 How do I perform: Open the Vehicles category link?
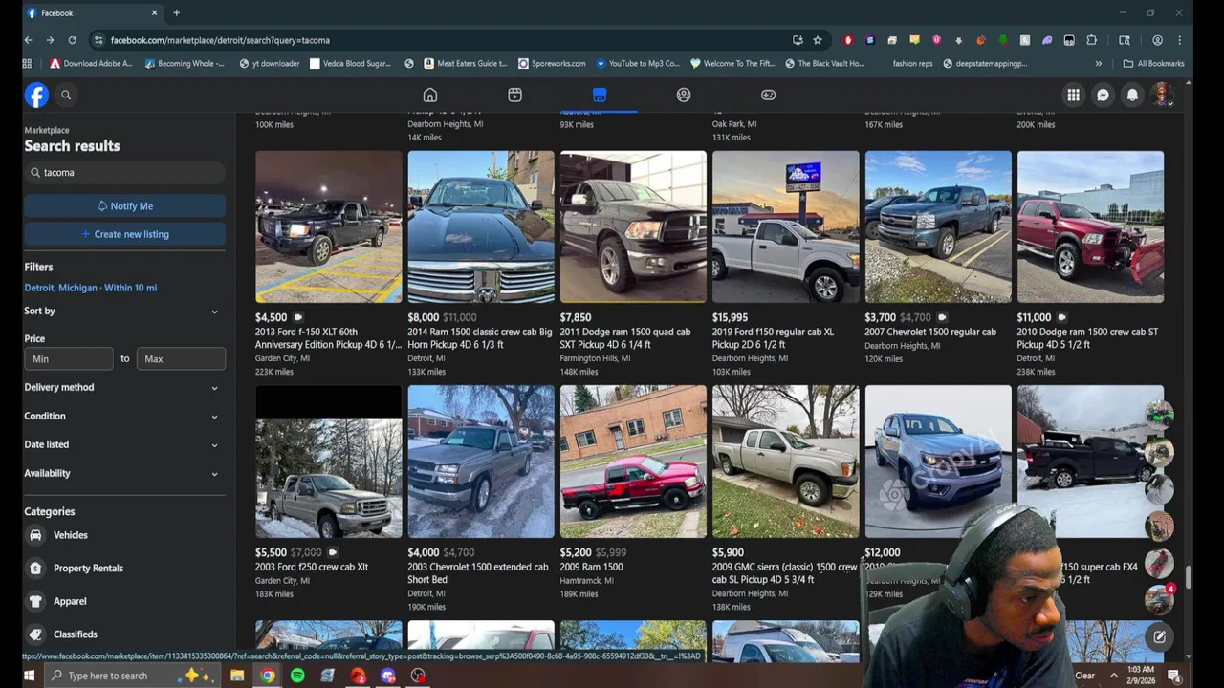click(x=71, y=535)
